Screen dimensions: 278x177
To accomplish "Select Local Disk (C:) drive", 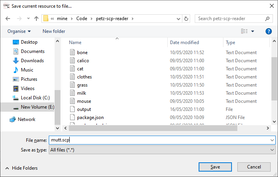I will 35,98.
